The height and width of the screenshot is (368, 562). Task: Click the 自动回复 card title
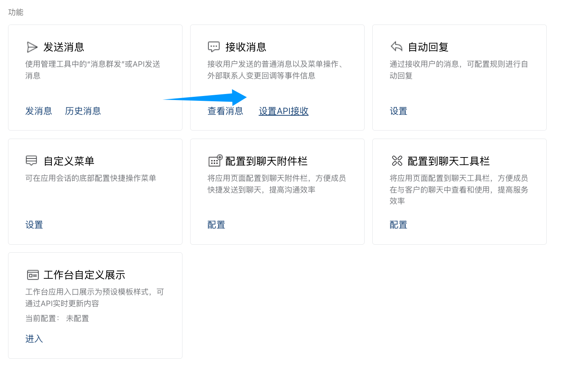pos(428,47)
